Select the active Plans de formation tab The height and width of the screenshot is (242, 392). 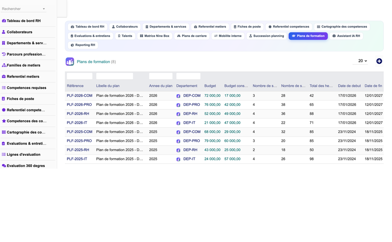pos(308,36)
